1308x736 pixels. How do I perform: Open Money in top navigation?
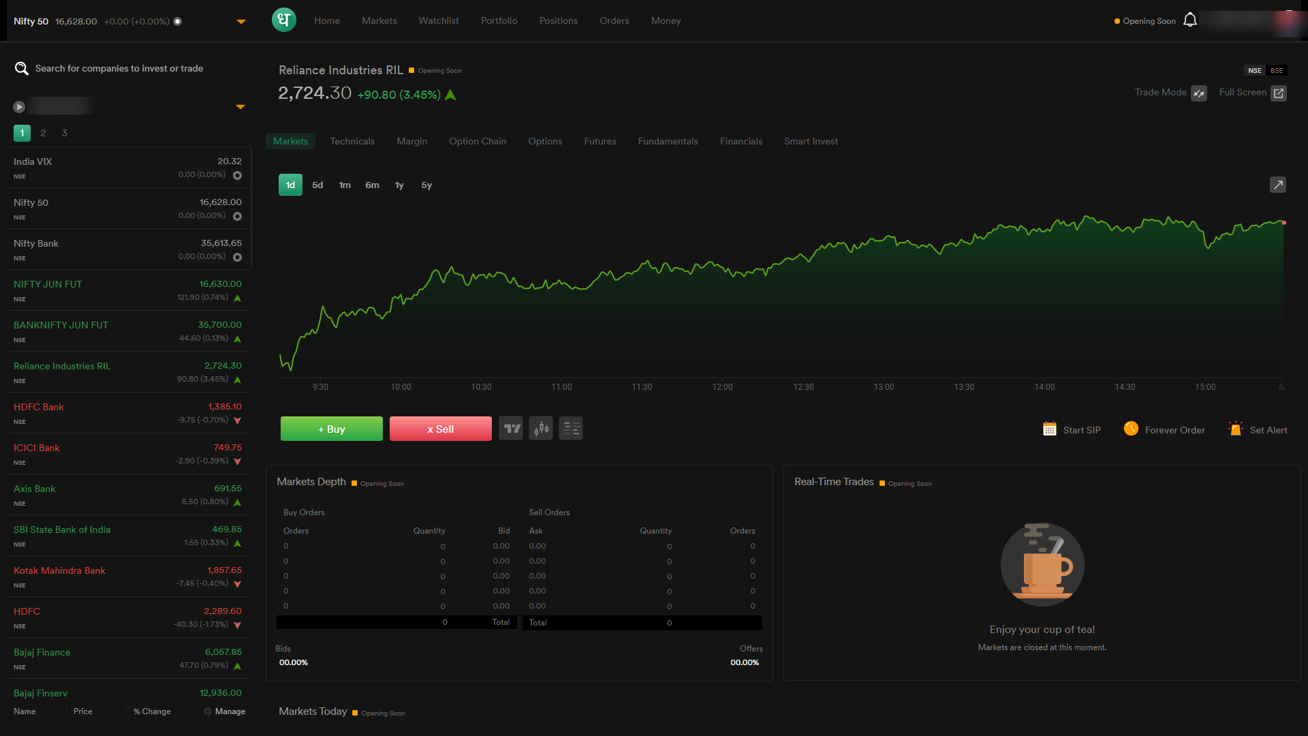click(666, 20)
